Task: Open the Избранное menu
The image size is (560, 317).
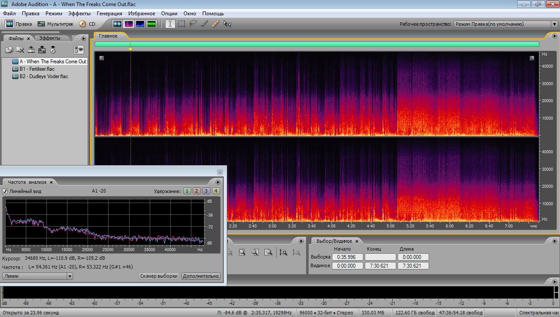Action: click(141, 14)
